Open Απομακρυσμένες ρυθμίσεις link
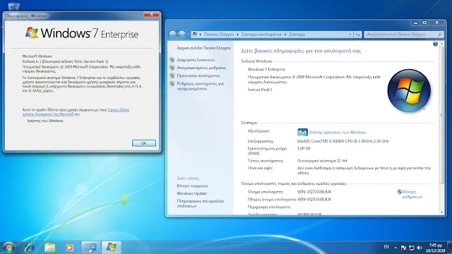Viewport: 452px width, 254px height. coord(201,68)
